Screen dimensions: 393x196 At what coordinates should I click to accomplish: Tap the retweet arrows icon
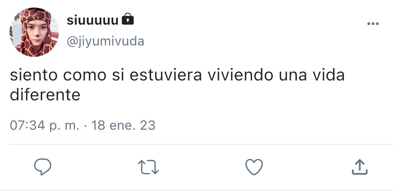[148, 167]
